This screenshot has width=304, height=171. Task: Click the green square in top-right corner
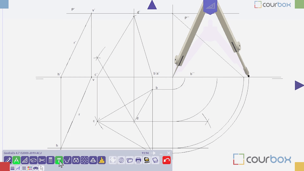click(299, 4)
